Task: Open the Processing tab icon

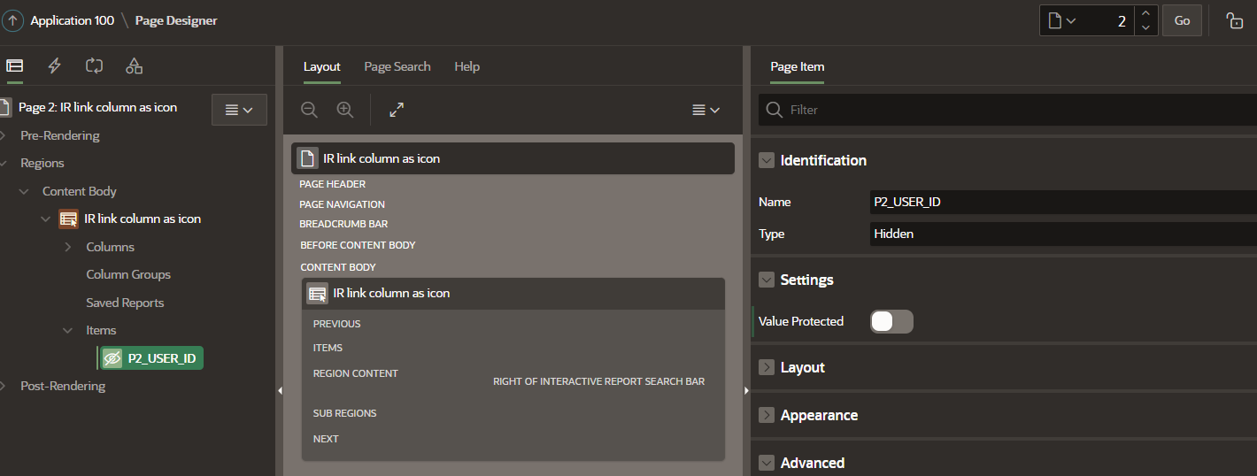Action: (94, 65)
